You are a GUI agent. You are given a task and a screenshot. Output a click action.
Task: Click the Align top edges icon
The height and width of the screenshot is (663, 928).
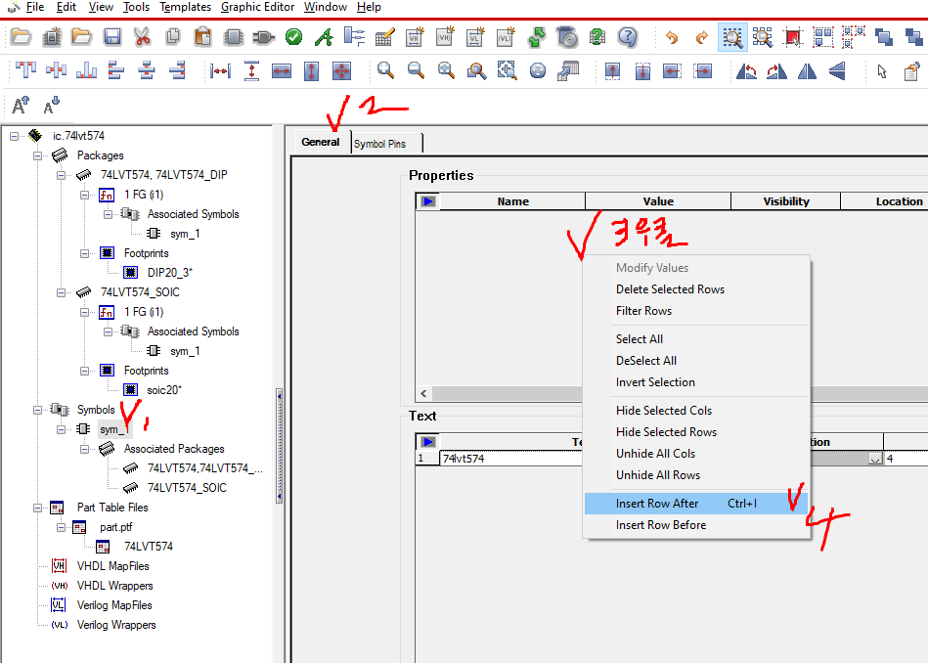click(25, 70)
